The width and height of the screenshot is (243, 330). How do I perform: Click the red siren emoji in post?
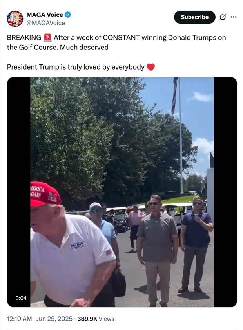click(x=47, y=38)
